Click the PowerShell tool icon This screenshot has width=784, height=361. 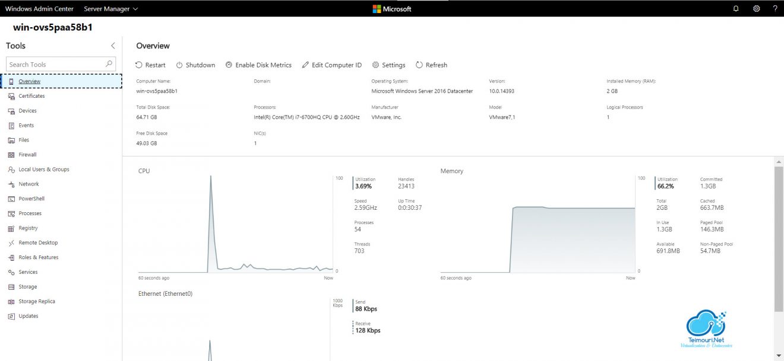[11, 199]
